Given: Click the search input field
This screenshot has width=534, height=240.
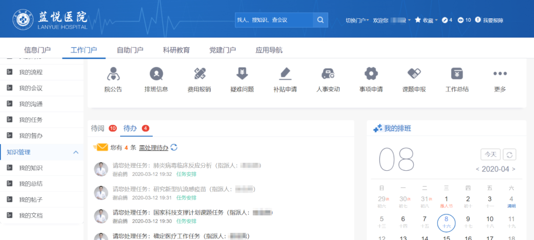Looking at the screenshot, I should point(273,20).
